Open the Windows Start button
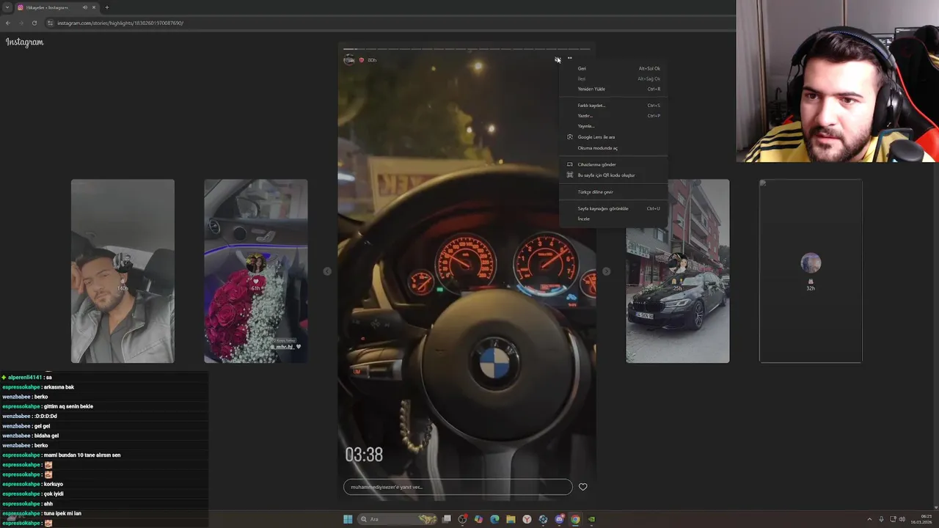Image resolution: width=939 pixels, height=528 pixels. (348, 519)
